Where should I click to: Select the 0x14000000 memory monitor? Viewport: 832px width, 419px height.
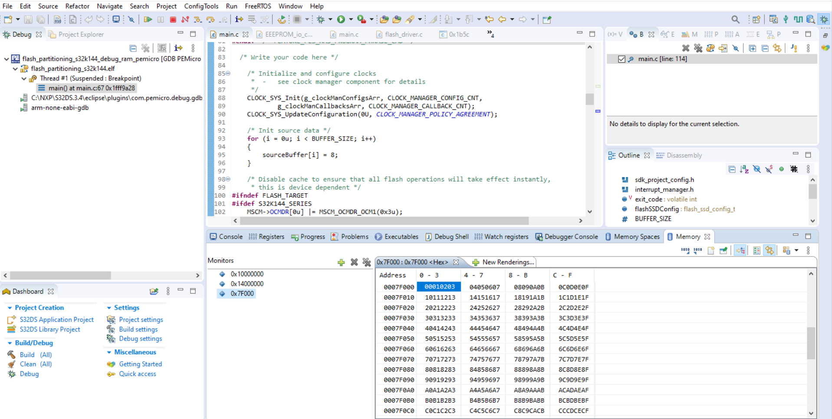[247, 284]
